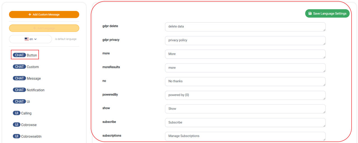The image size is (358, 143).
Task: Click the CHAT badge next to Button
Action: tap(19, 55)
